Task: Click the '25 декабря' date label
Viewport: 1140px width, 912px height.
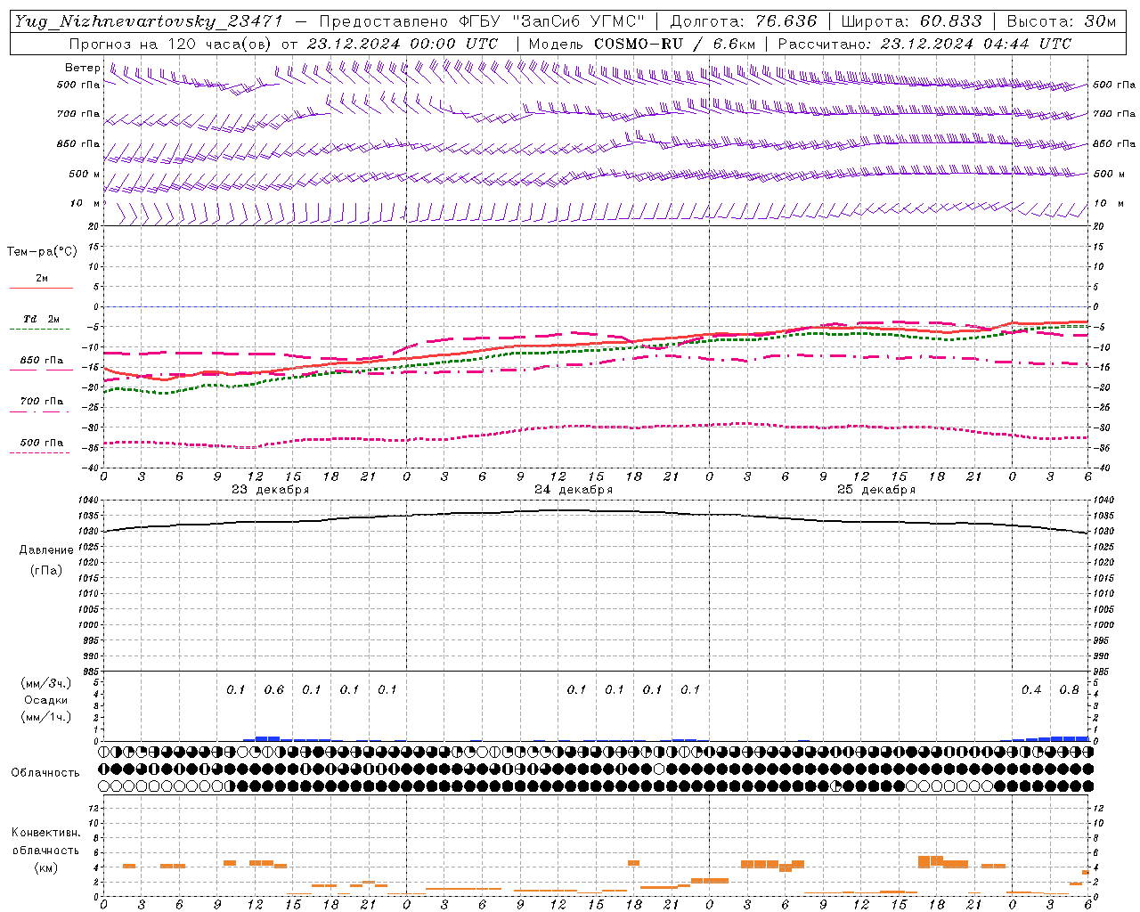Action: tap(876, 490)
